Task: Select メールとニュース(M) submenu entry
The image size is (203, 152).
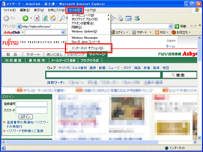Action: (89, 15)
